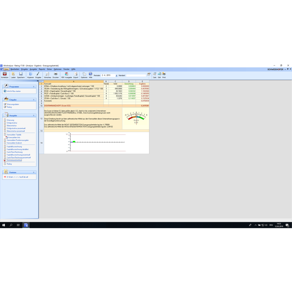
Task: Click the PDF-Ausgabe icon
Action: pyautogui.click(x=67, y=74)
